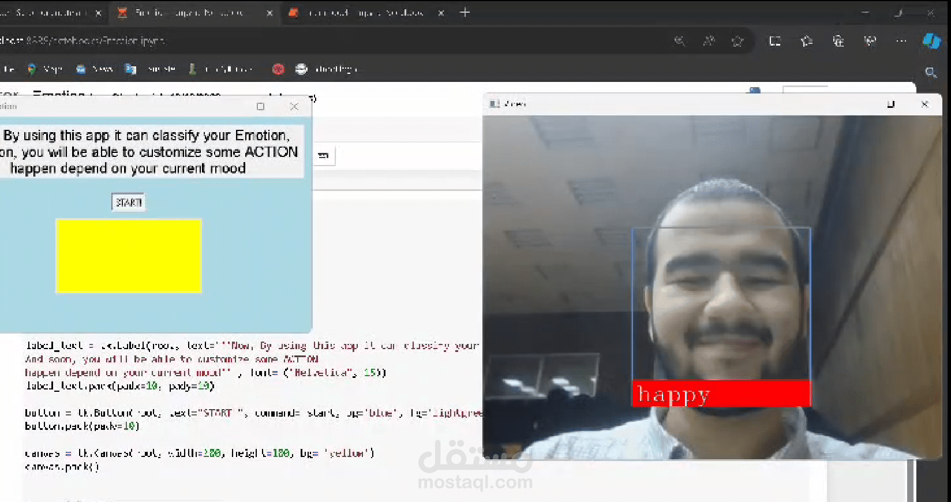Close the Emotion Jupyter Notebook tab

pyautogui.click(x=269, y=13)
